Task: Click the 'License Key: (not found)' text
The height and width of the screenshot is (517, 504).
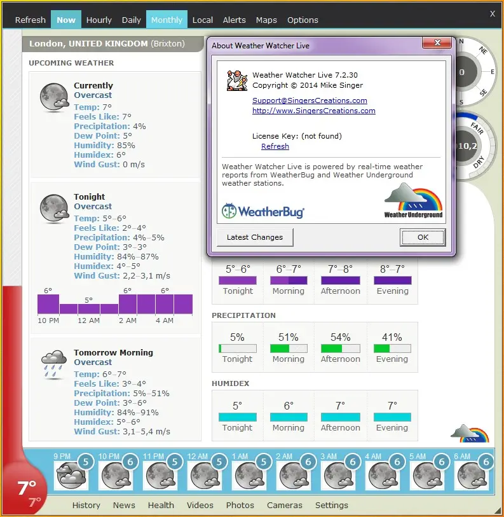Action: [297, 136]
